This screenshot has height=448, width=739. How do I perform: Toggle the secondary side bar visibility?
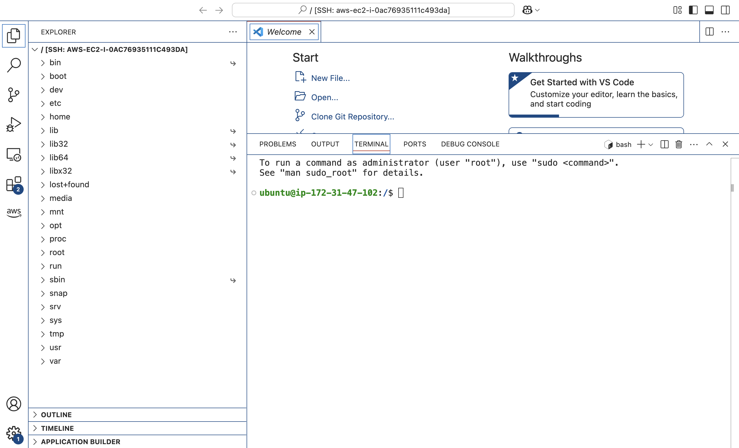[725, 10]
